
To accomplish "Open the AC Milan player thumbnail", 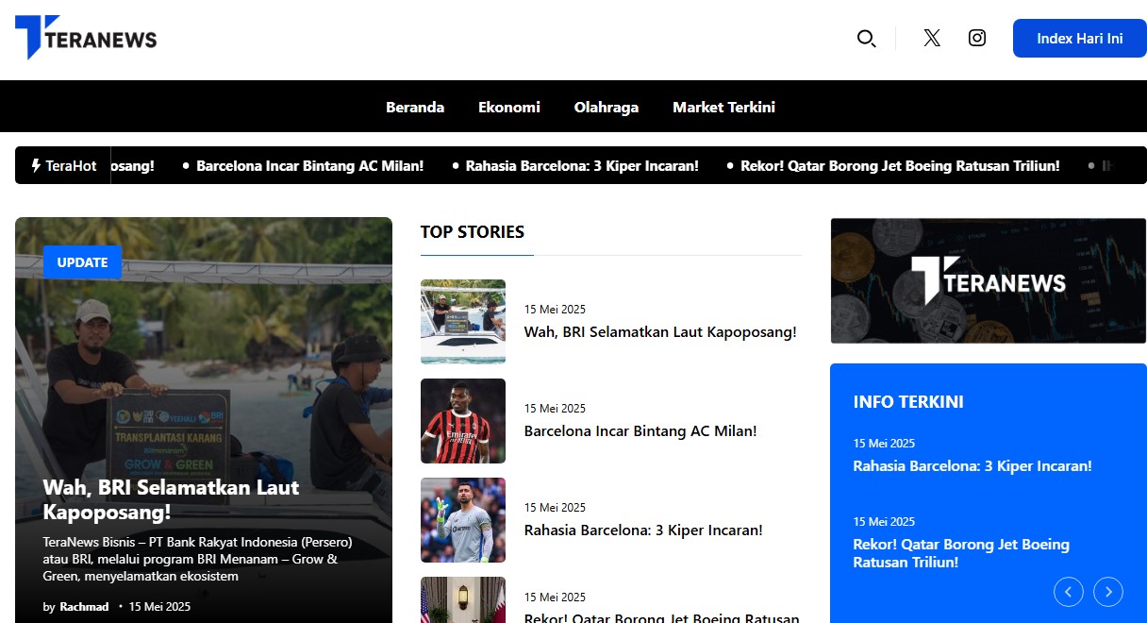I will tap(463, 421).
